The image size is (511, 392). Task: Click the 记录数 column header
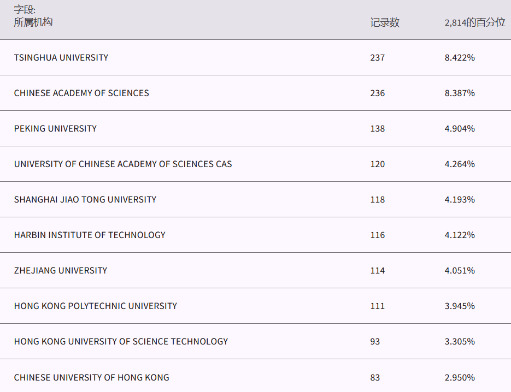(x=385, y=22)
